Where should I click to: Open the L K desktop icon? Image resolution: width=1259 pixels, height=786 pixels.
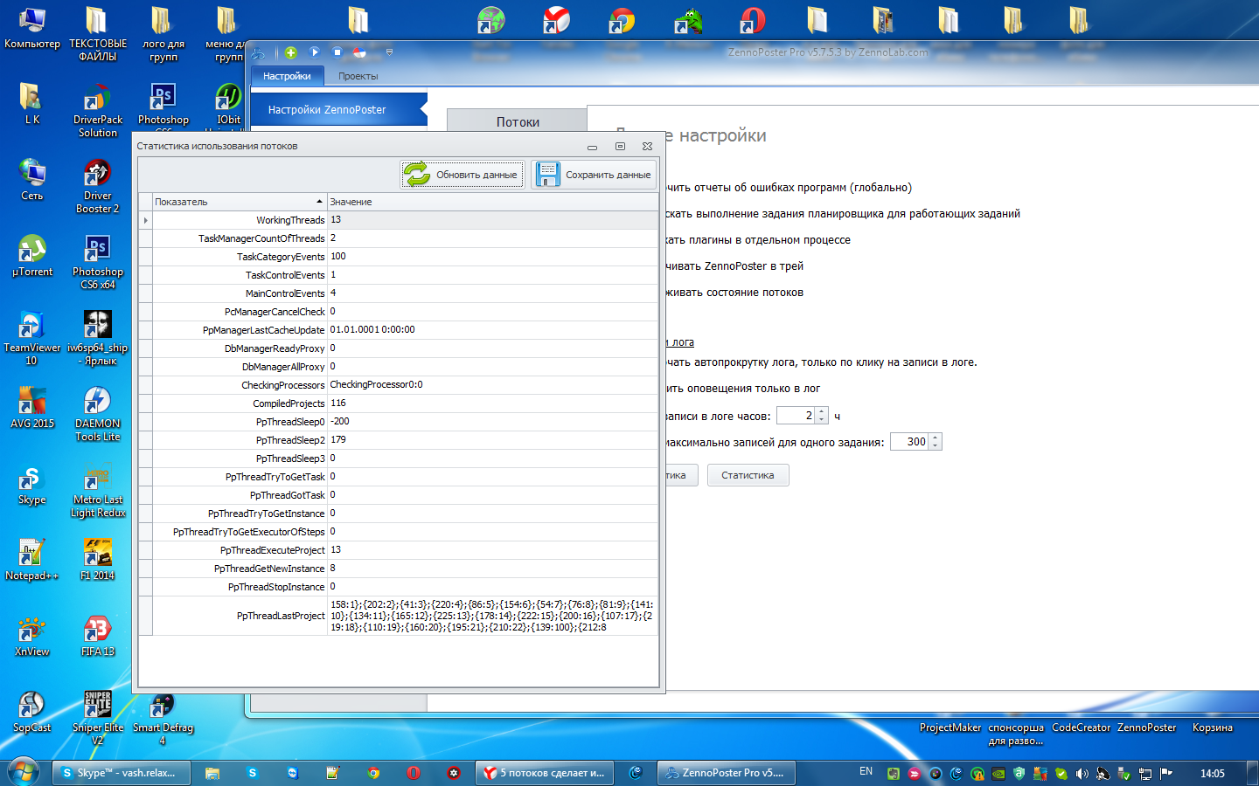pyautogui.click(x=32, y=104)
